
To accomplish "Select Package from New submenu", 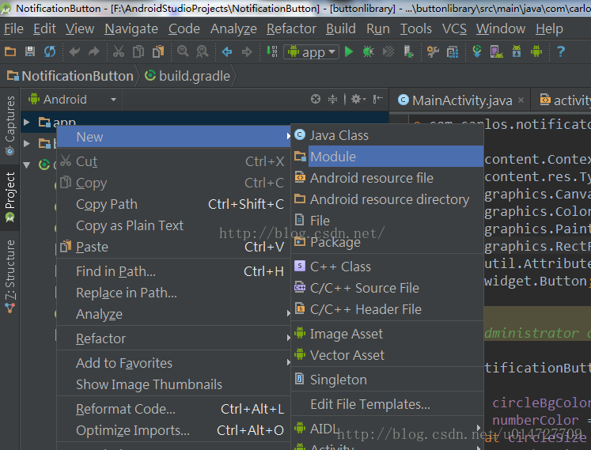I will pyautogui.click(x=388, y=242).
